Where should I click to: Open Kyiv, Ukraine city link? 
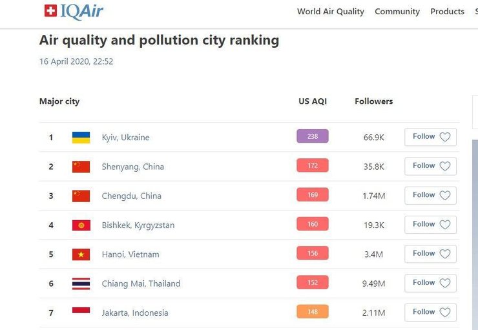pos(125,138)
